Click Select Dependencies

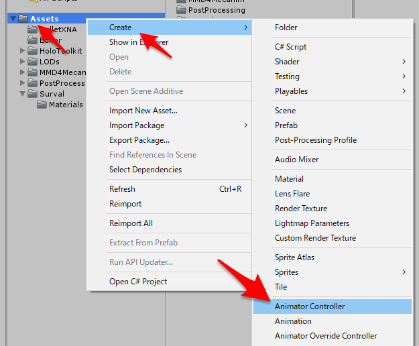click(x=170, y=170)
